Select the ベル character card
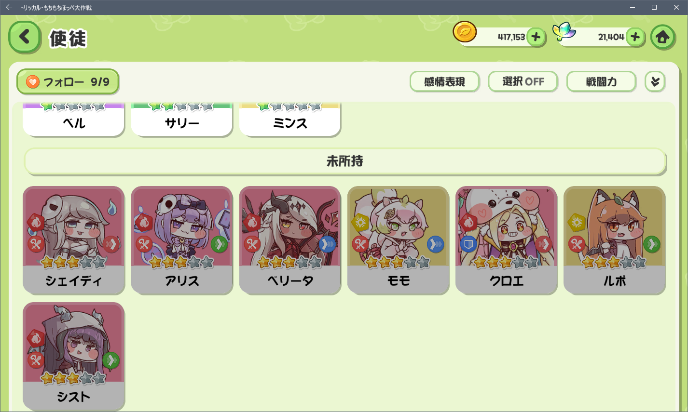This screenshot has width=688, height=412. (x=74, y=120)
